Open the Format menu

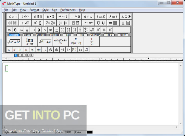click(34, 10)
